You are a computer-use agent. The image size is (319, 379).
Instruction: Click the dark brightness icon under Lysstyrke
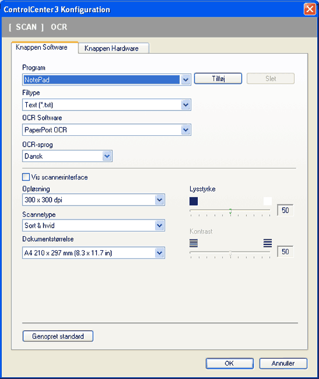[x=193, y=201]
